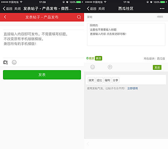Change location with the 更改 button
This screenshot has height=149, width=168.
point(98,58)
